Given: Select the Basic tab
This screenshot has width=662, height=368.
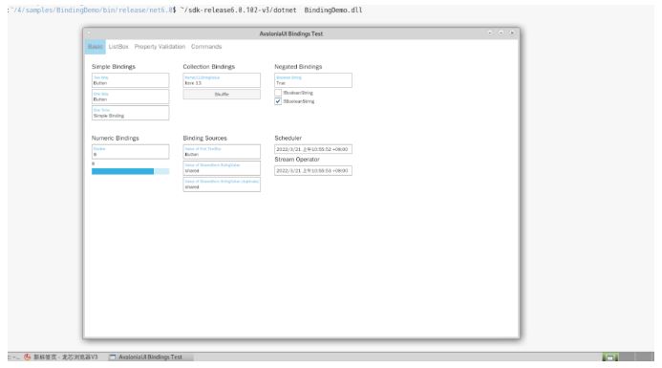Looking at the screenshot, I should pyautogui.click(x=95, y=47).
